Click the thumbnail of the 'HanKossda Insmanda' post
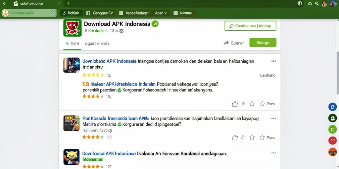 [72, 123]
